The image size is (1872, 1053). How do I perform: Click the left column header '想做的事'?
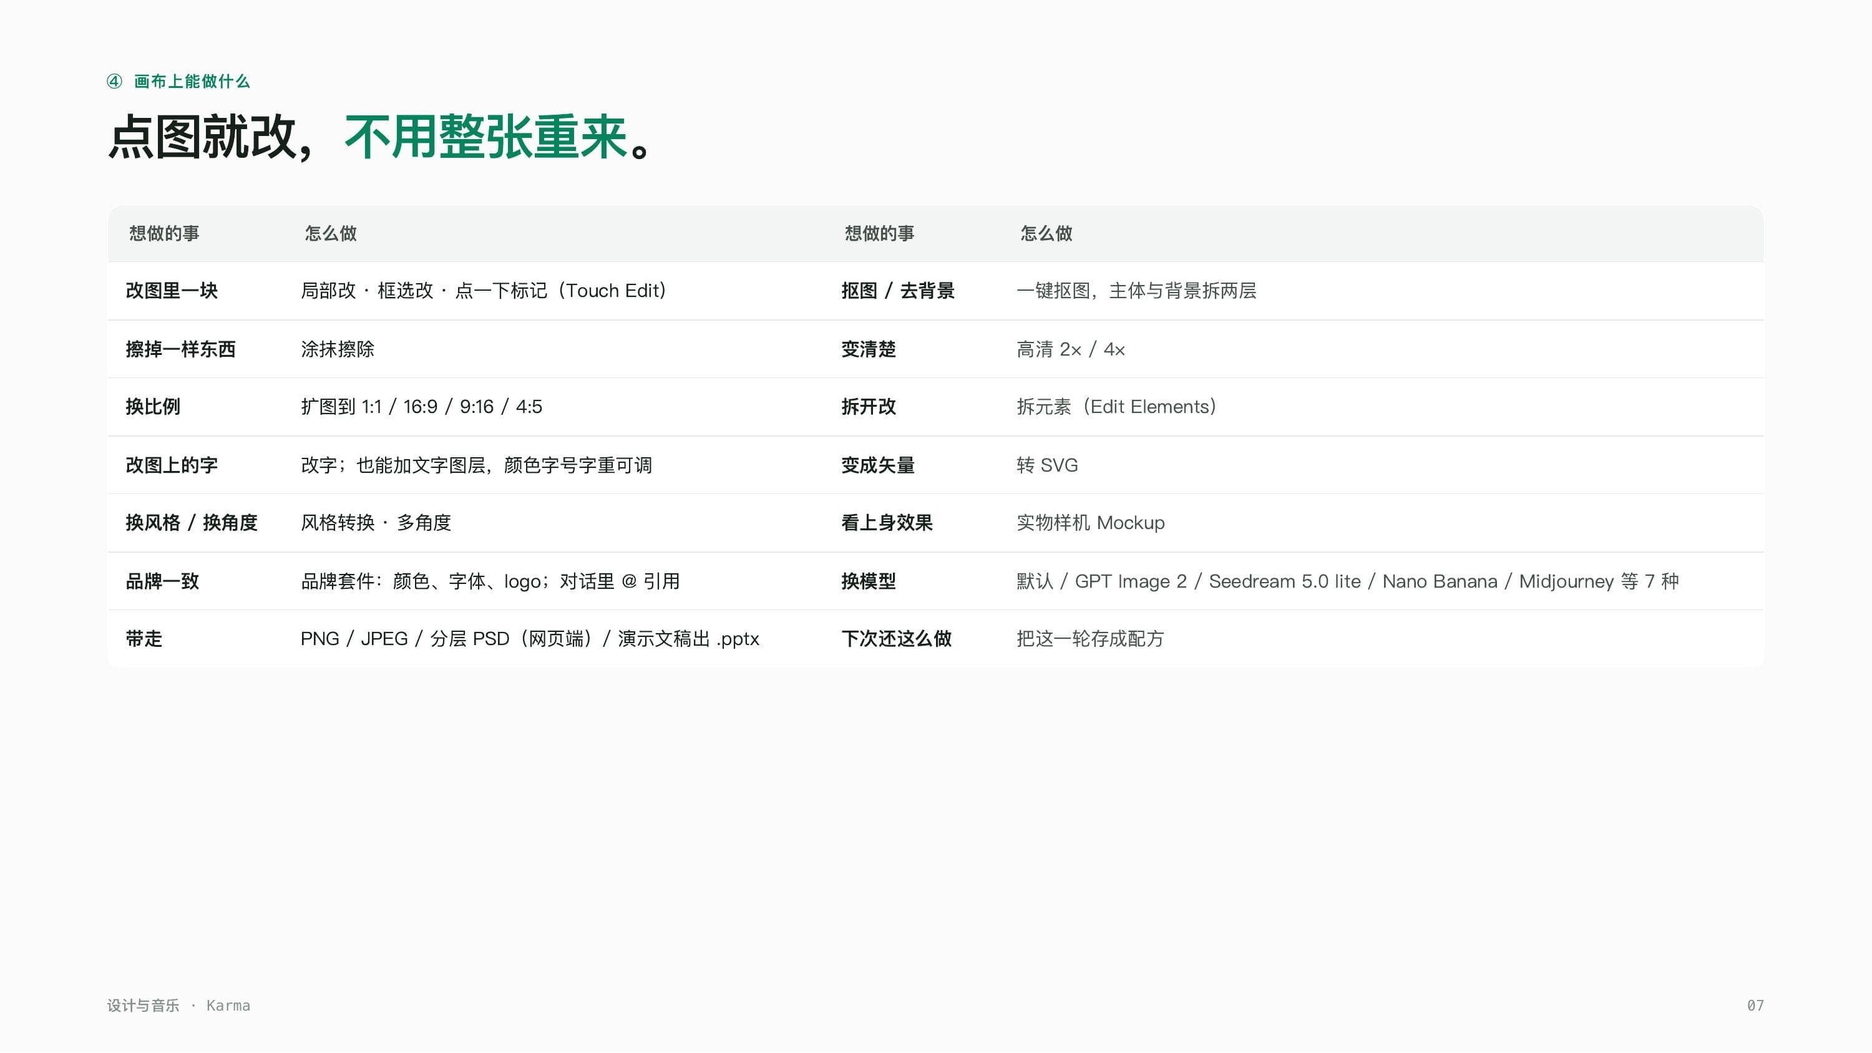click(164, 233)
